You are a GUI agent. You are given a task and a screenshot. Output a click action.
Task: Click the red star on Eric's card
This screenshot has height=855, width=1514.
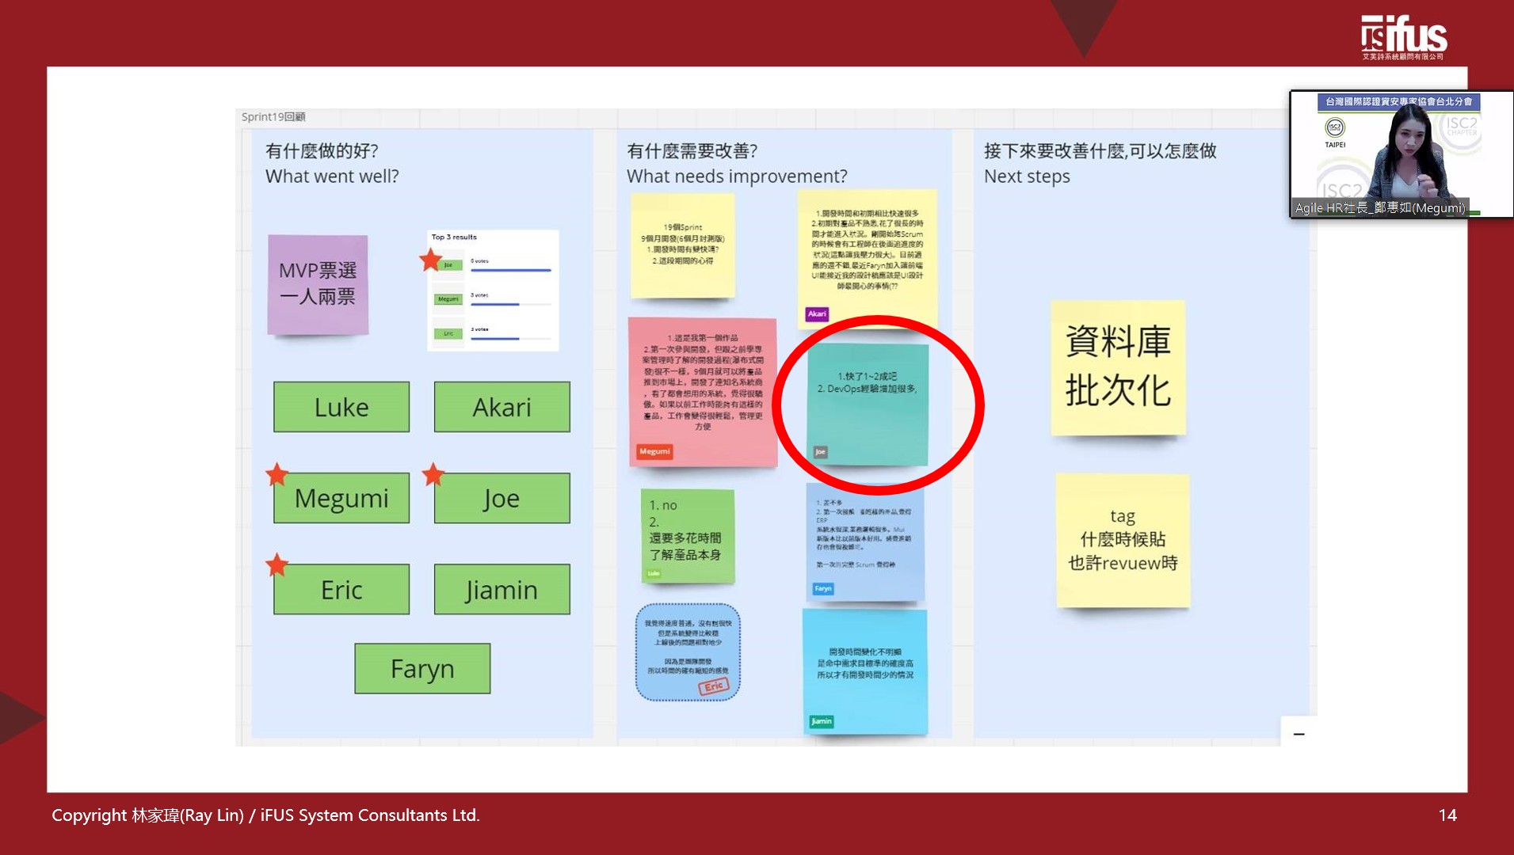pyautogui.click(x=276, y=565)
